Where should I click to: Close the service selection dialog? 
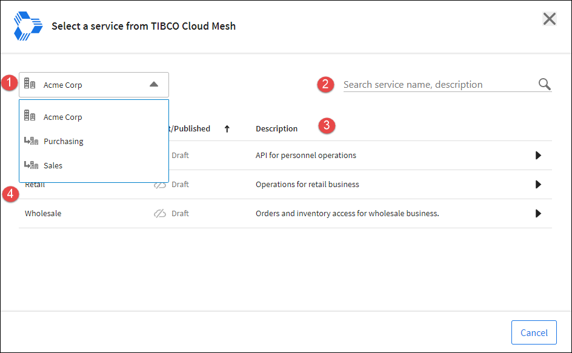tap(549, 19)
